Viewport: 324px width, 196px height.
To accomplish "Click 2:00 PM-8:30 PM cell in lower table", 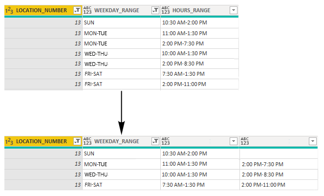I will click(x=279, y=174).
